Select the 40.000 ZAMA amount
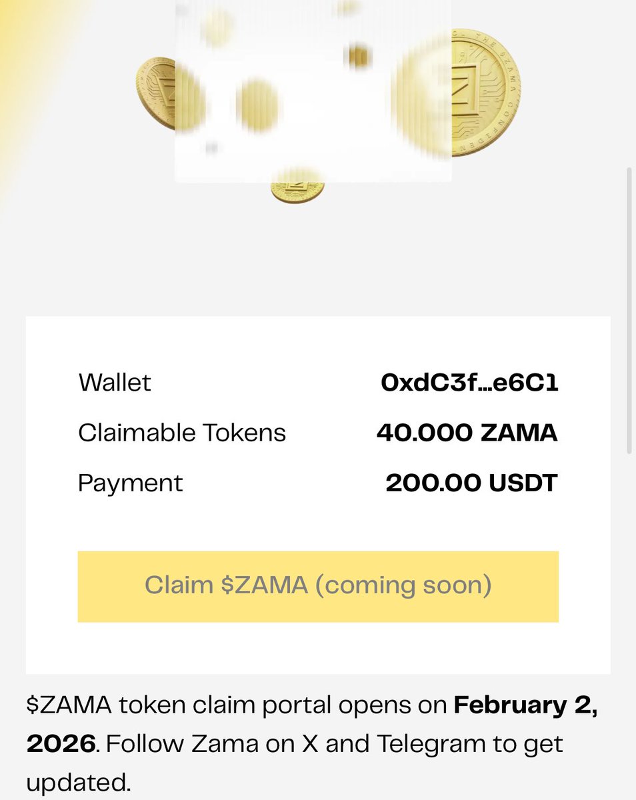This screenshot has height=800, width=636. click(467, 433)
